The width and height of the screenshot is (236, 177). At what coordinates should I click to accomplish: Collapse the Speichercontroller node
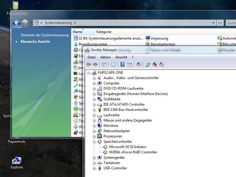[94, 142]
